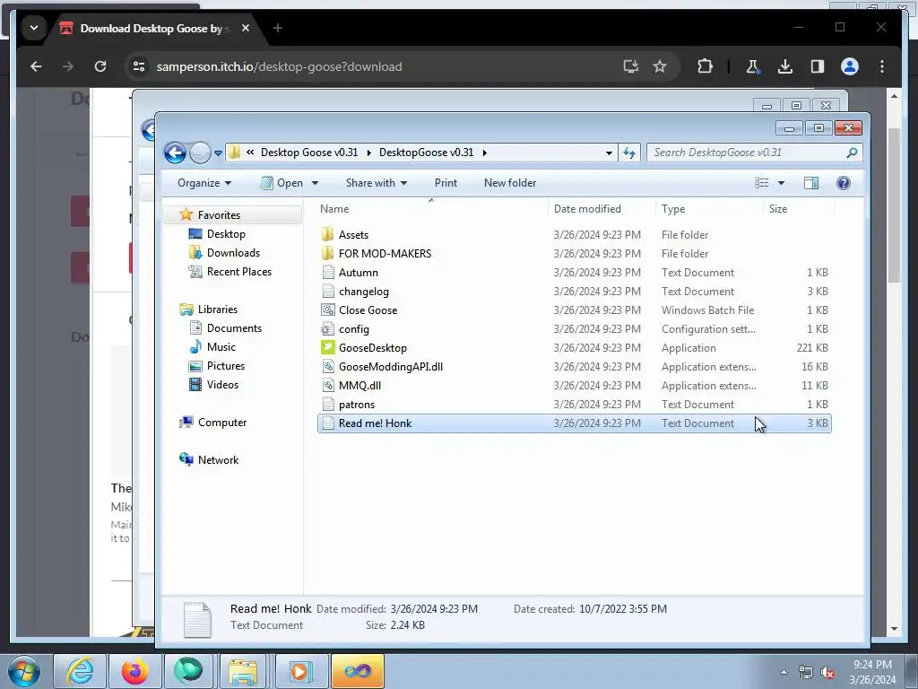Image resolution: width=918 pixels, height=689 pixels.
Task: Change the view layout icon
Action: pos(762,183)
